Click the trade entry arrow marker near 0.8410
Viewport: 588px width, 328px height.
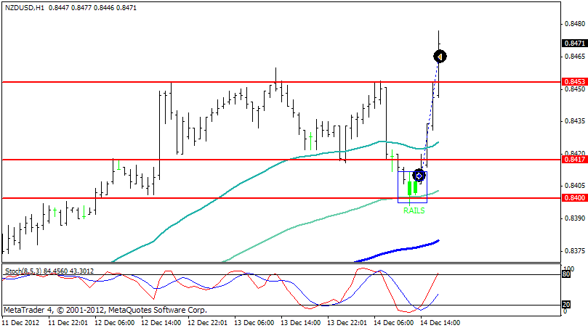point(419,175)
